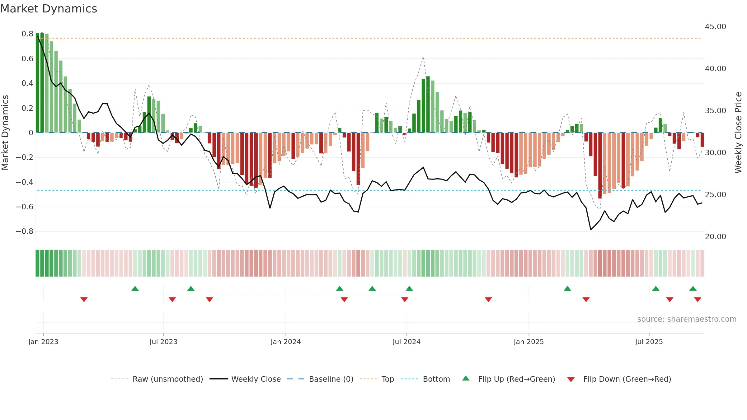
Task: Click the orange dashed Top threshold line
Action: pos(369,38)
